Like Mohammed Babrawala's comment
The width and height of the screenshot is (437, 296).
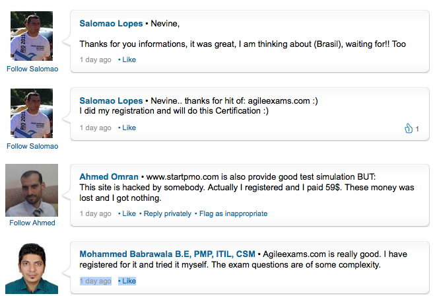tap(129, 281)
